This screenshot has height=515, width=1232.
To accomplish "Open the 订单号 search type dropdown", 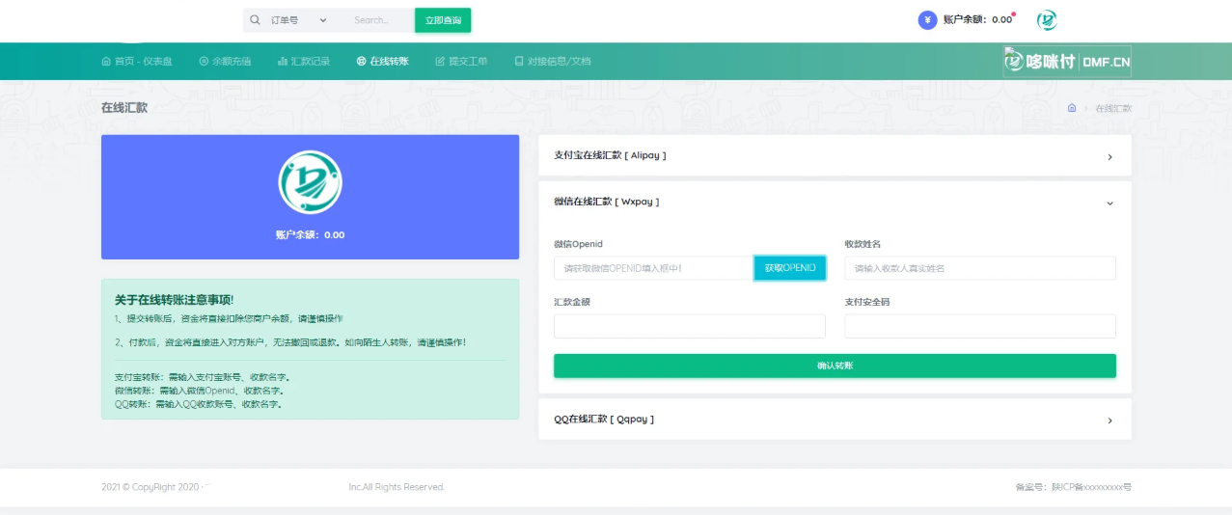I will point(300,20).
